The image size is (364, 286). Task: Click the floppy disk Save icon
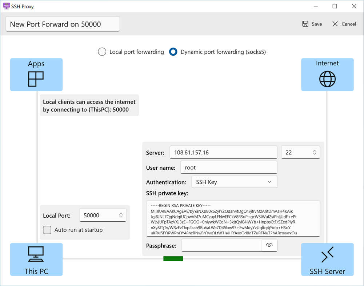click(x=305, y=24)
